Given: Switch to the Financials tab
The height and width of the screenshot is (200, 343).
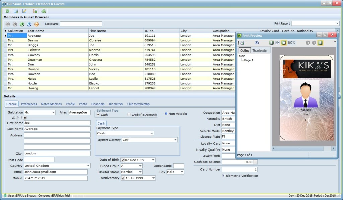Looking at the screenshot, I should (x=98, y=104).
